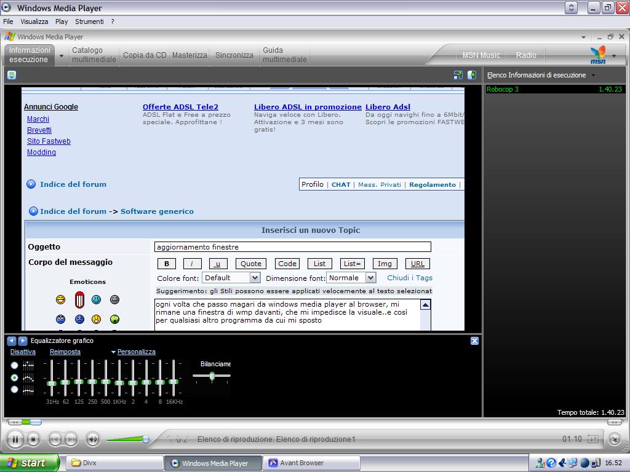630x472 pixels.
Task: Click the blue help question mark tray icon
Action: point(551,463)
